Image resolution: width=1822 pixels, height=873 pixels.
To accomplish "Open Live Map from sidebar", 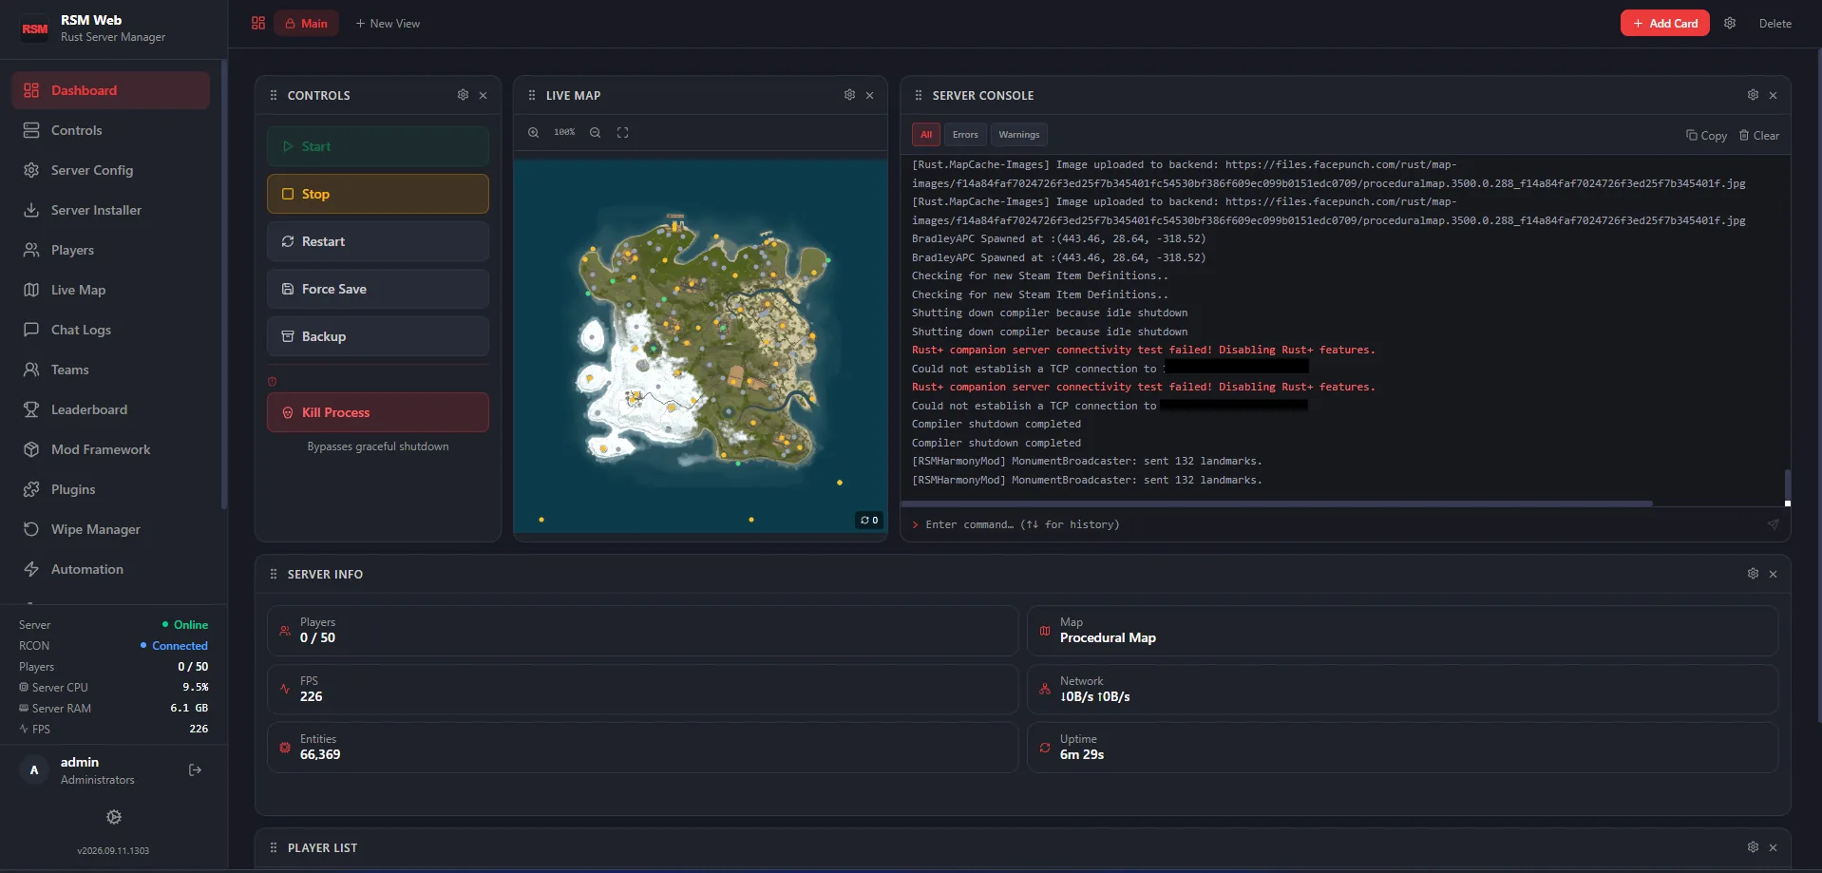I will (110, 290).
